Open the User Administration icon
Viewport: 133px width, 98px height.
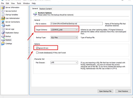(3, 18)
